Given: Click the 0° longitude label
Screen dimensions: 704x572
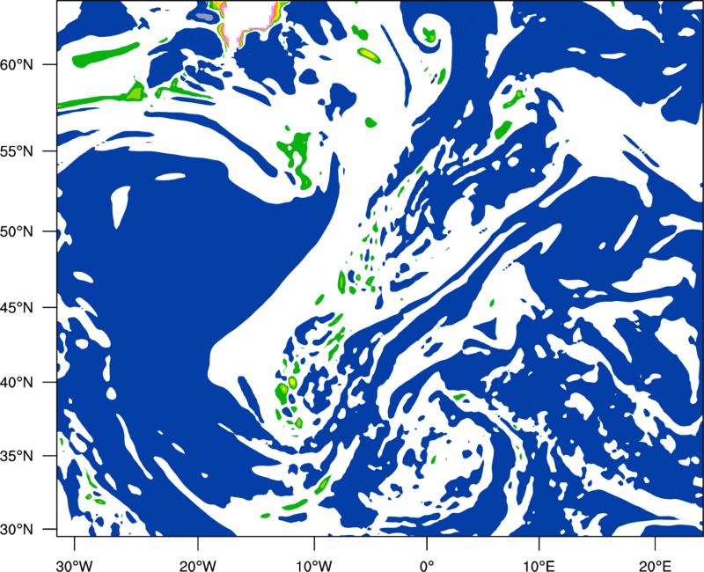Looking at the screenshot, I should 427,566.
